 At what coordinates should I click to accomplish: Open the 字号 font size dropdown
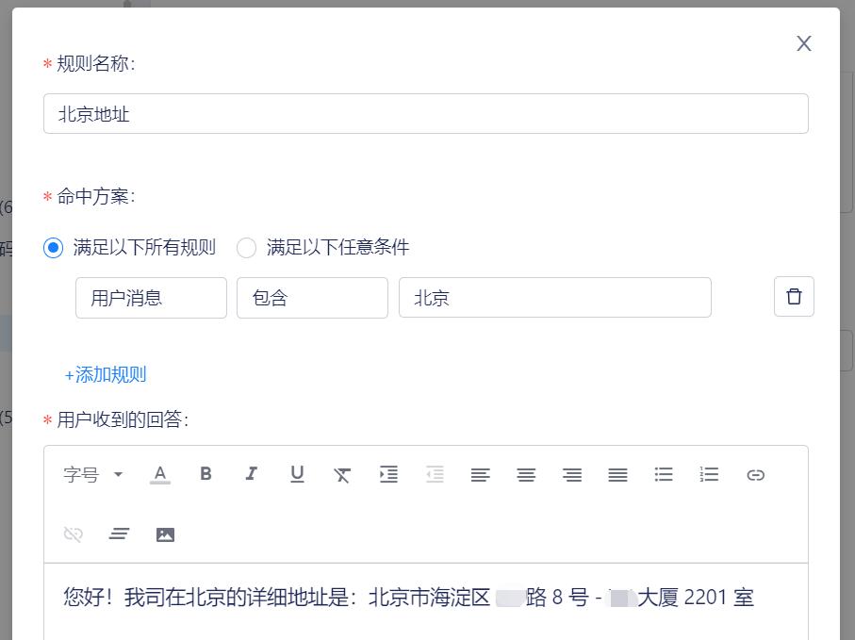click(91, 474)
